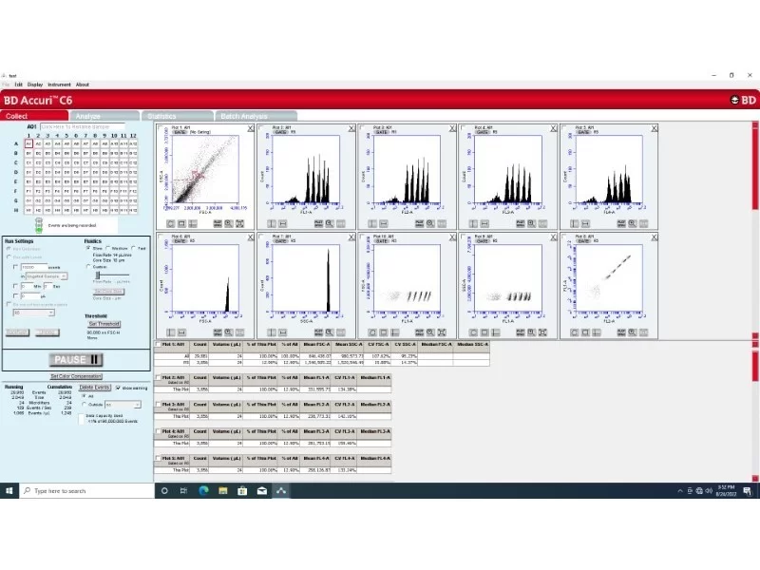Open Plot Spec for Plot 1

218,223
